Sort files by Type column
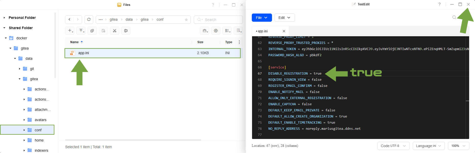This screenshot has height=153, width=475. [229, 42]
